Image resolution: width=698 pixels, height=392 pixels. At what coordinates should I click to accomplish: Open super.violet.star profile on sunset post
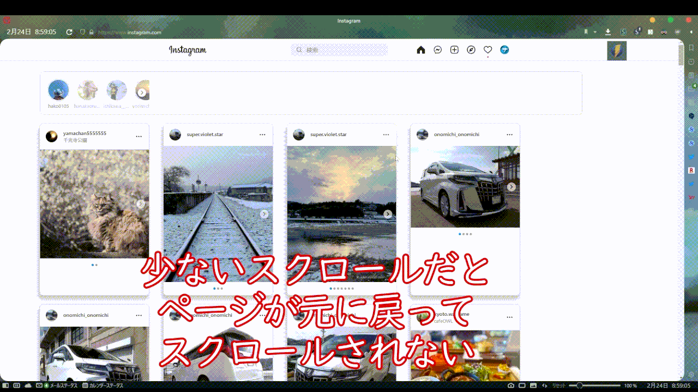(x=328, y=134)
